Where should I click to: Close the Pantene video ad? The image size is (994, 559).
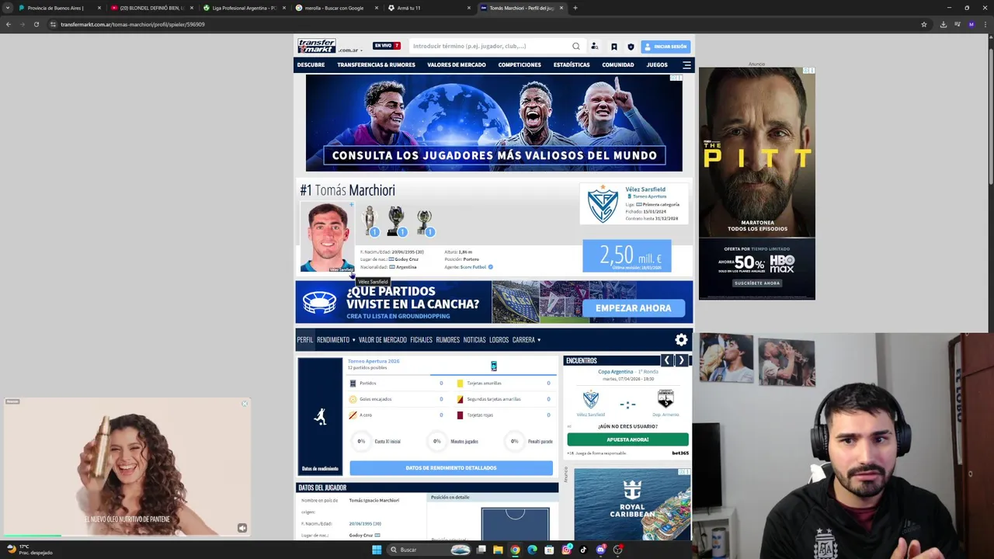coord(245,403)
